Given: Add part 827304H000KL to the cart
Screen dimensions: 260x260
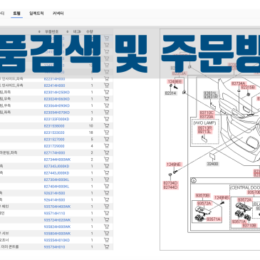Looking at the screenshot, I should click(106, 180).
